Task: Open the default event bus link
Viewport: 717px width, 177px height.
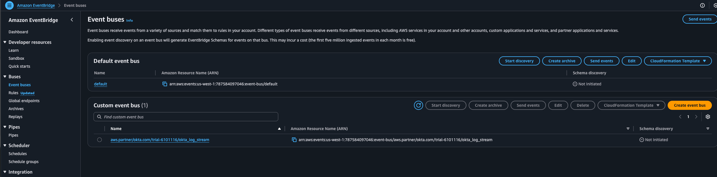Action: pos(101,84)
